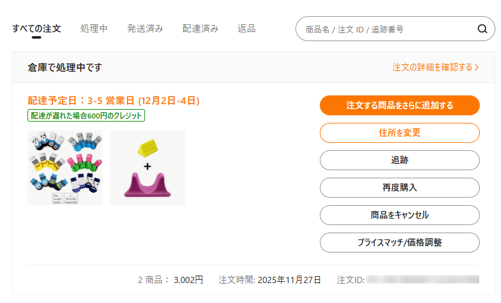The image size is (501, 303).
Task: Click the 倉庫で処理中です status heading
Action: click(65, 67)
